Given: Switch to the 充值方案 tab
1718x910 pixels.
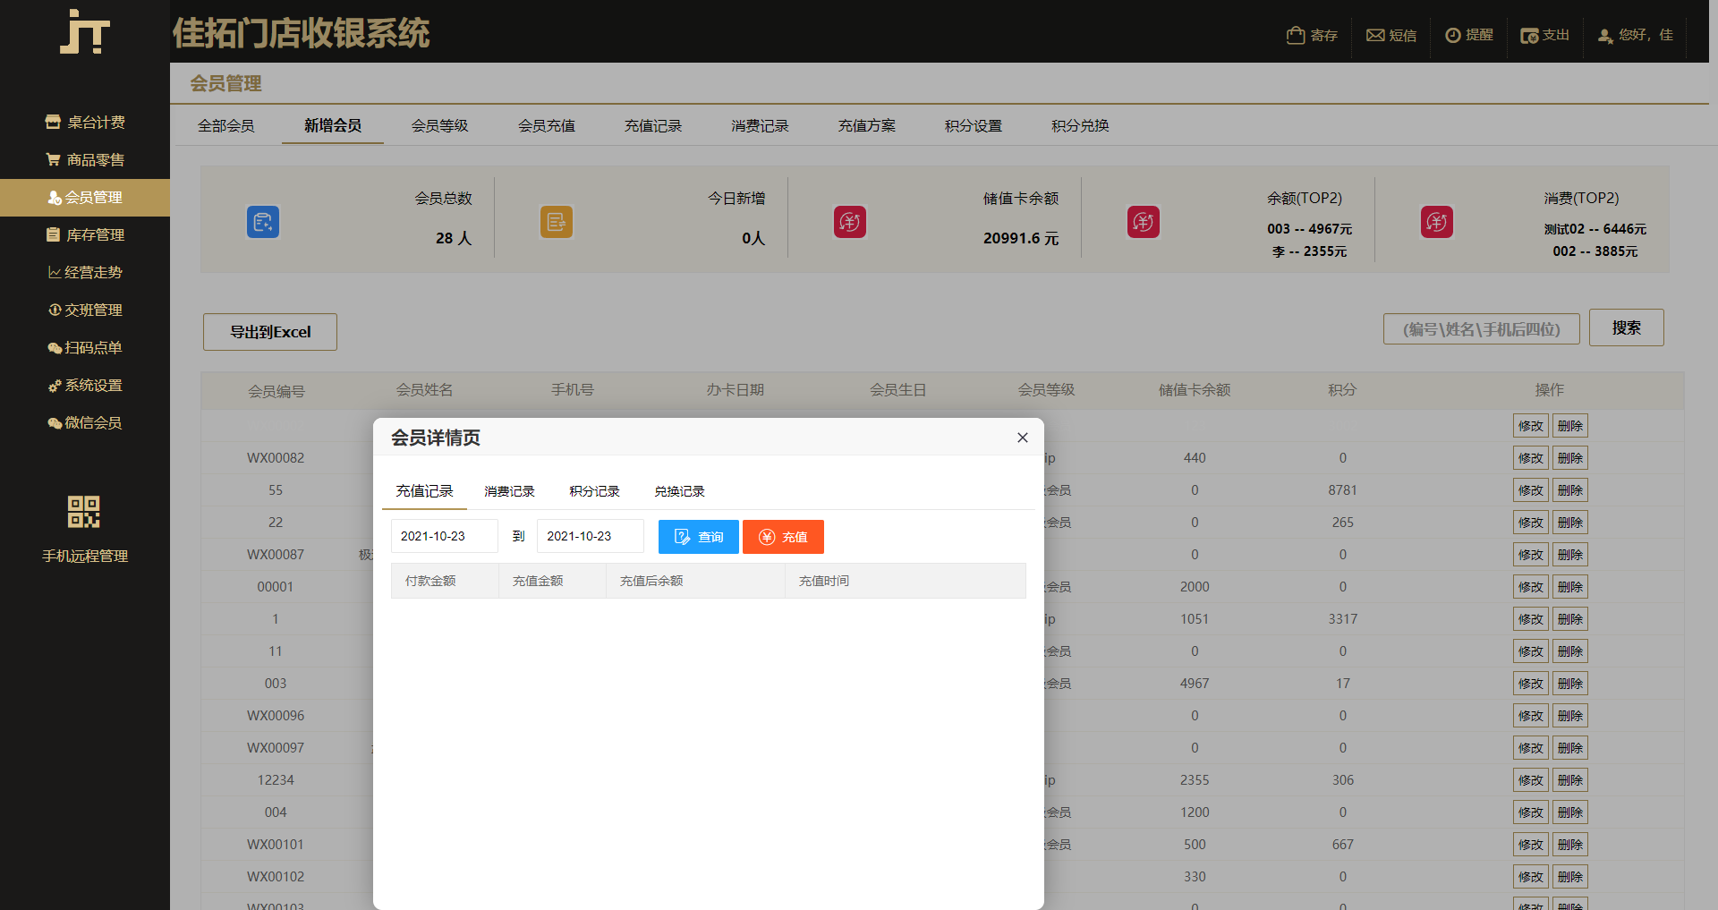Looking at the screenshot, I should [867, 125].
